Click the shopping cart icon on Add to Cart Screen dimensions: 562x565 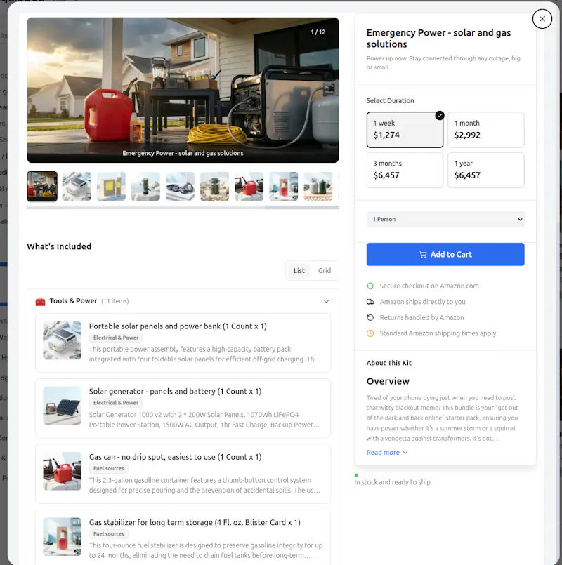pos(423,254)
